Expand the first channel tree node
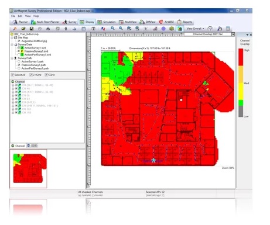270x225 pixels. (x=13, y=85)
